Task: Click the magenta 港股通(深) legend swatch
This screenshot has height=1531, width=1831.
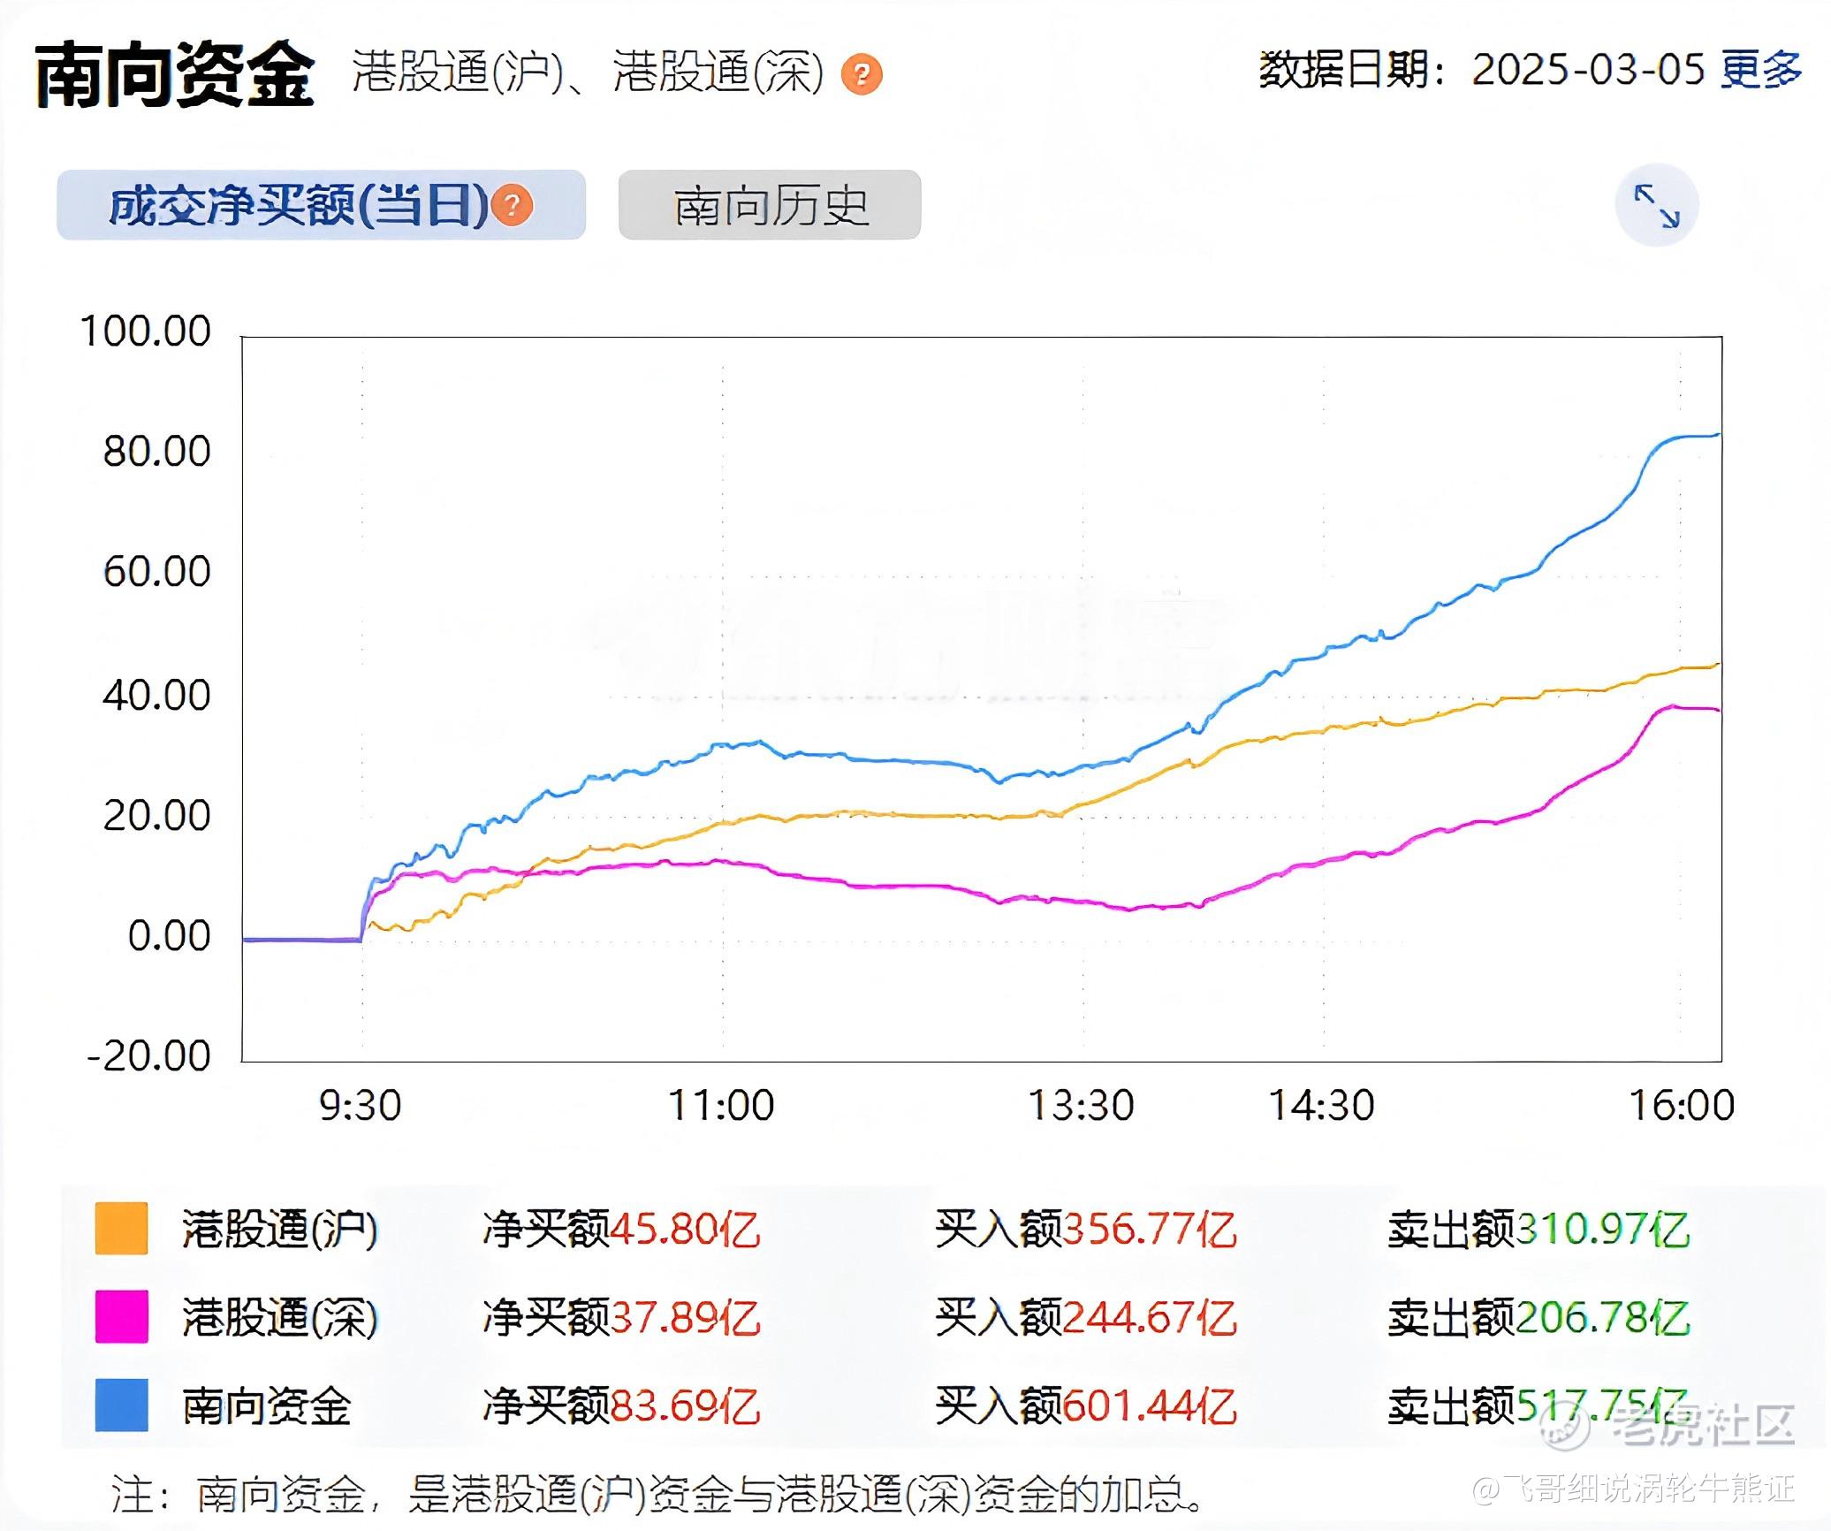Action: [121, 1317]
